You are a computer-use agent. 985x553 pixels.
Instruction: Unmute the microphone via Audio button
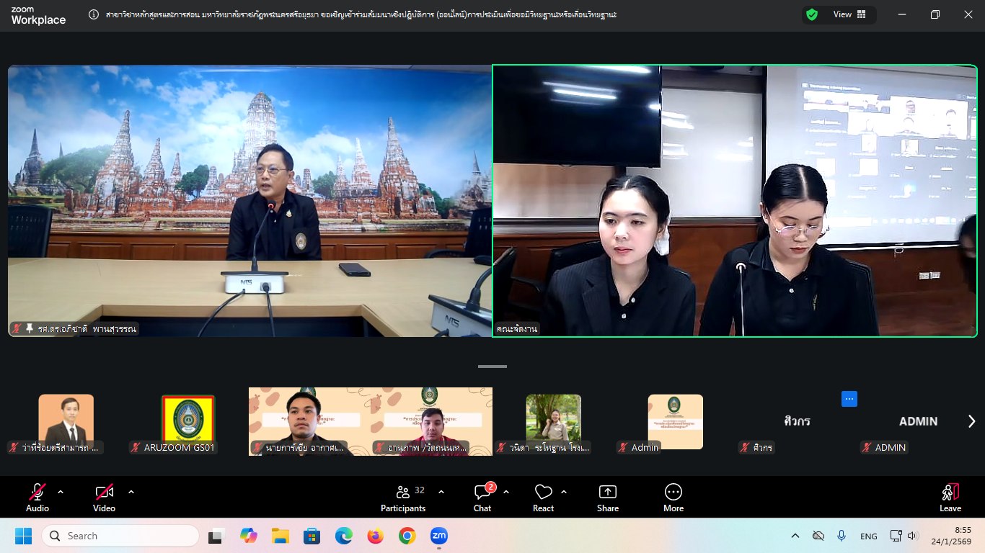(x=37, y=498)
